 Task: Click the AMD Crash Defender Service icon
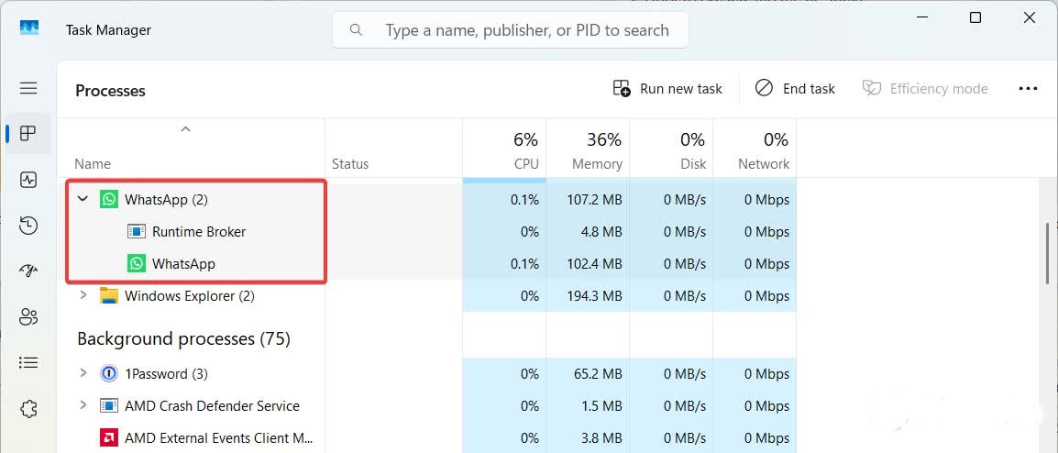(x=108, y=405)
